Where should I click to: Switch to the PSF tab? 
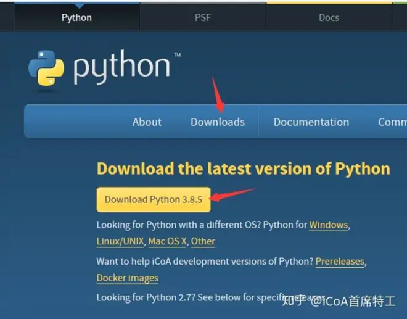203,18
